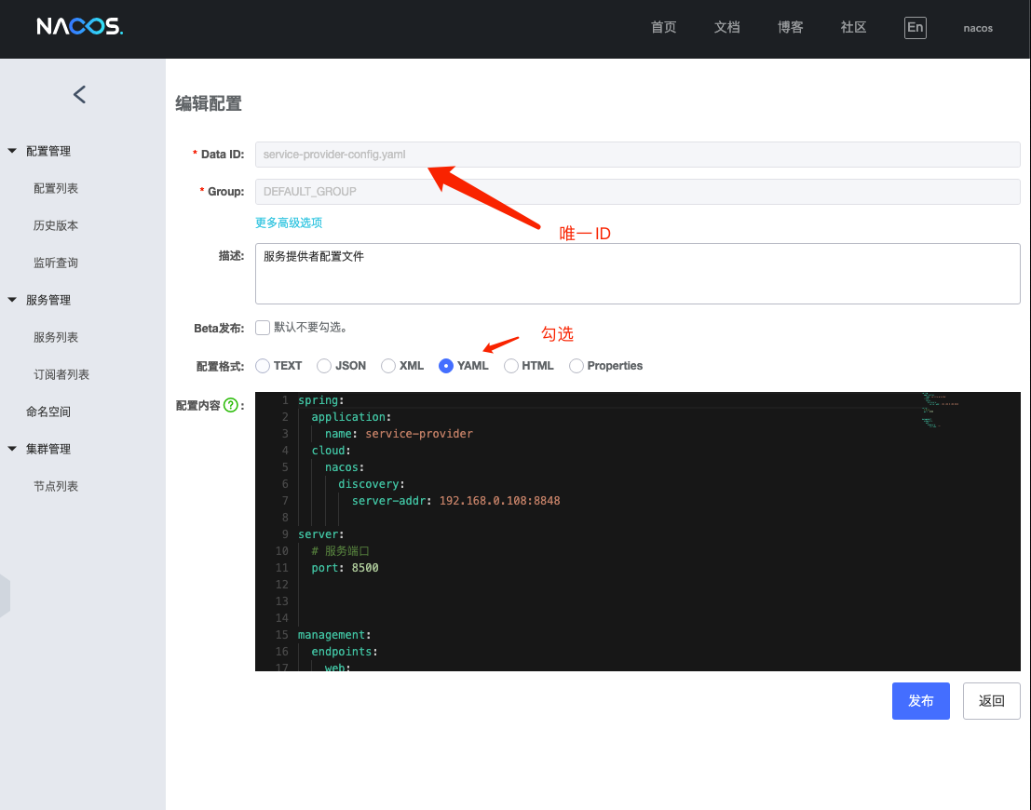Collapse sidebar with back chevron
The height and width of the screenshot is (810, 1031).
coord(79,95)
